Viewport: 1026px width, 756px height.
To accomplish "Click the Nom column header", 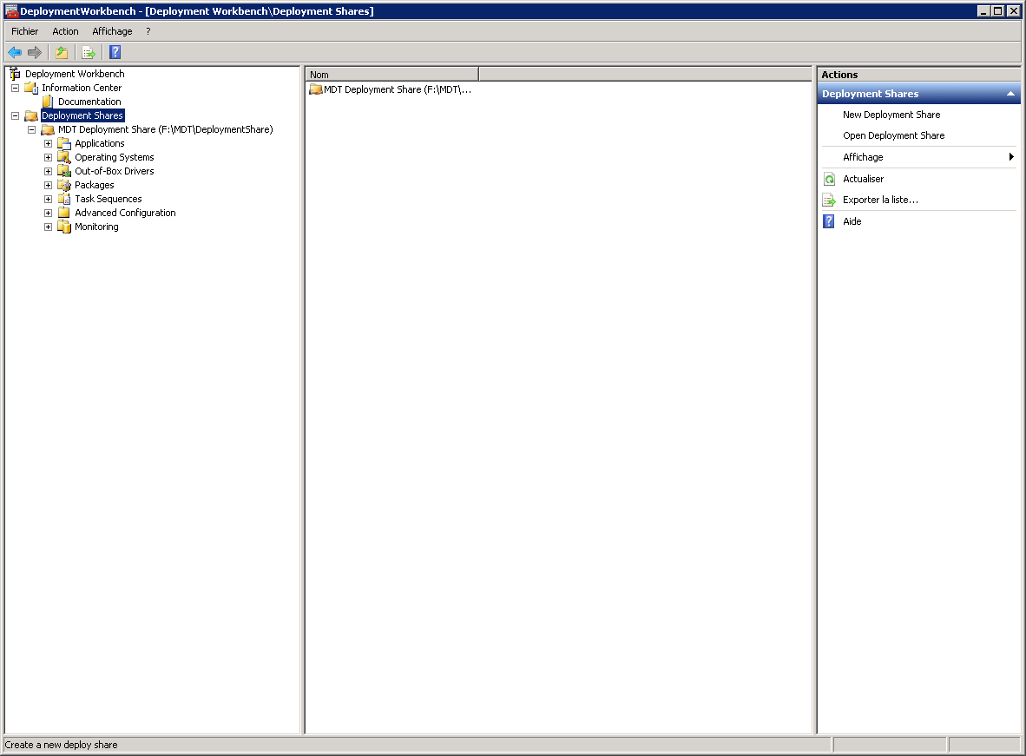I will (392, 75).
